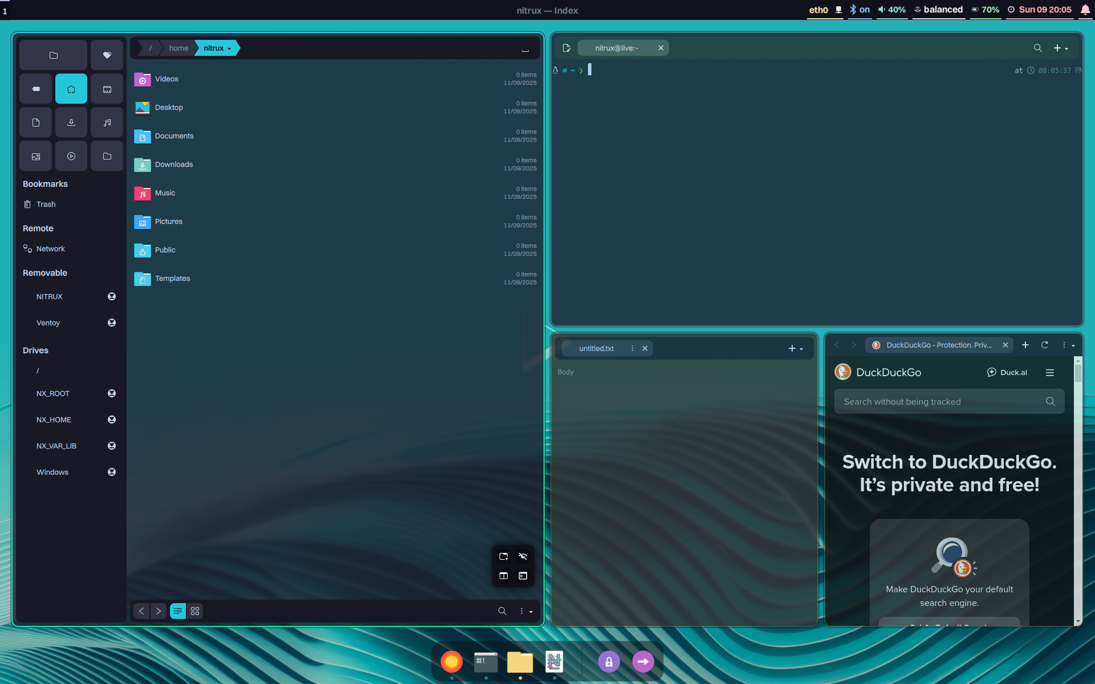Toggle hidden files with the crossed-eye icon
The height and width of the screenshot is (684, 1095).
click(524, 556)
